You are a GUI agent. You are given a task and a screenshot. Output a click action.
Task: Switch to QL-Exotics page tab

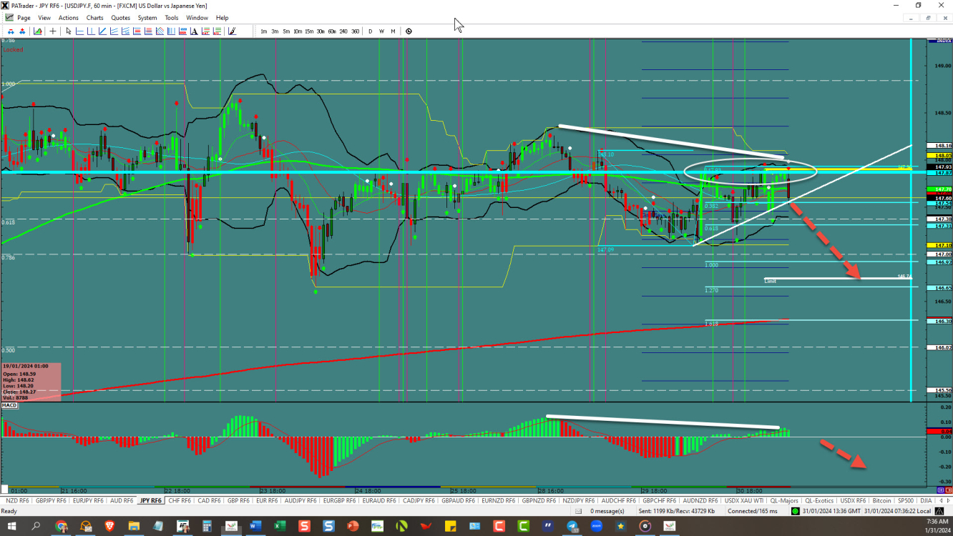point(820,501)
